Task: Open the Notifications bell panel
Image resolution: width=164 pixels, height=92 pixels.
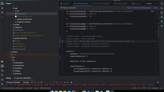Action: pos(162,4)
